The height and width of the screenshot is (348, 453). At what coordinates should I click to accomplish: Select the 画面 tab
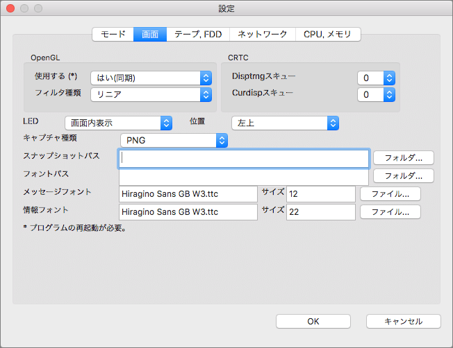pos(150,34)
